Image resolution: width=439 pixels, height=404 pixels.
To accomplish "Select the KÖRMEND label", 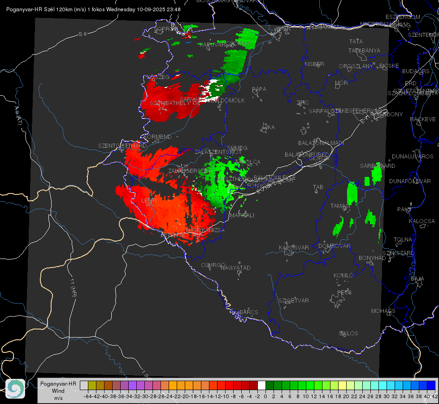I will [x=157, y=137].
